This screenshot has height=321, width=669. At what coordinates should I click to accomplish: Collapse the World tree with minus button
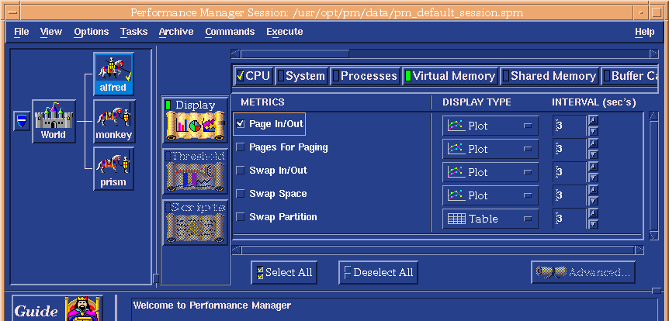pos(22,122)
